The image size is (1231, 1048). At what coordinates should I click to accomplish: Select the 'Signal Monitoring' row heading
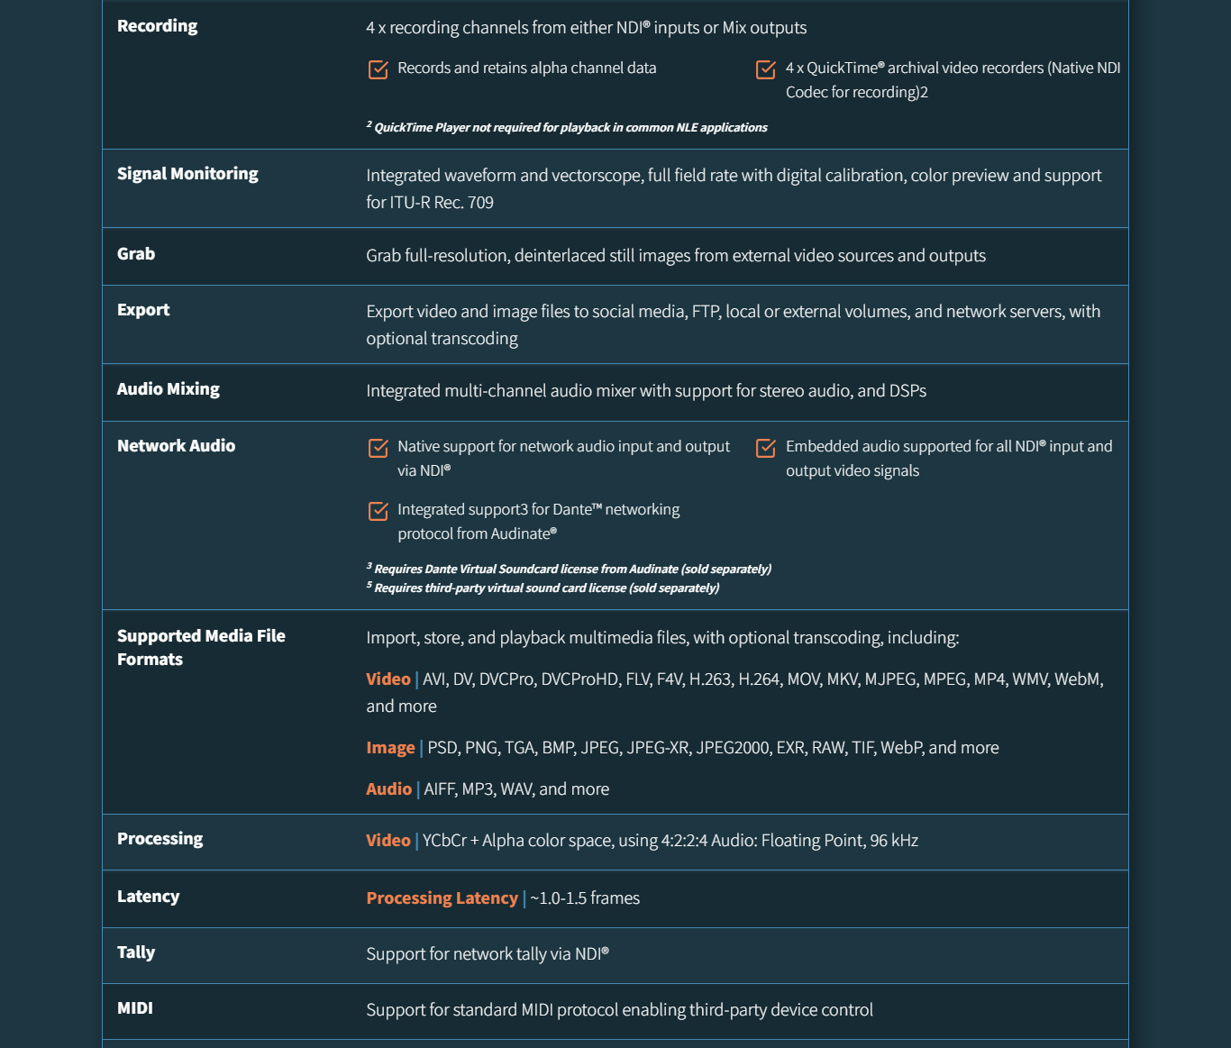[x=187, y=174]
